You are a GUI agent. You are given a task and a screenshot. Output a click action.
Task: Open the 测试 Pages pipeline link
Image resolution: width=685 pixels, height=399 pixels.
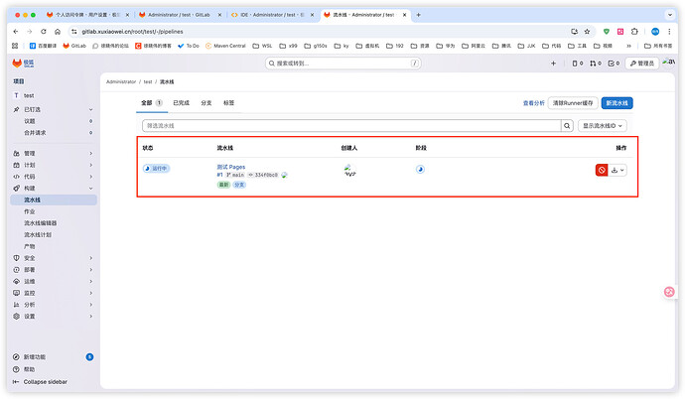pyautogui.click(x=231, y=166)
